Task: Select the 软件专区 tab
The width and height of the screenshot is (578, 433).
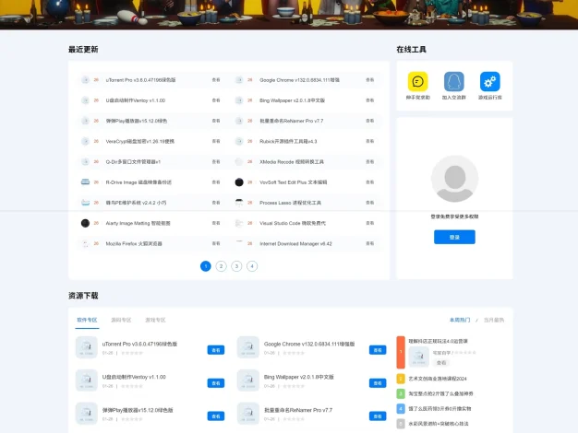Action: (x=87, y=320)
